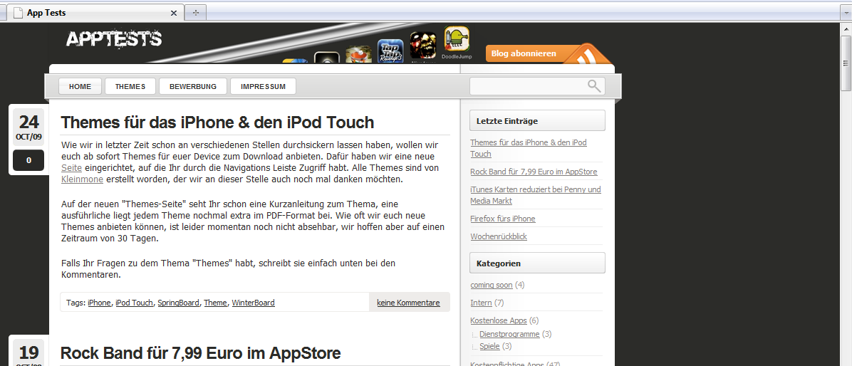Open the THEMES menu item
Screen dimensions: 852x366
130,86
